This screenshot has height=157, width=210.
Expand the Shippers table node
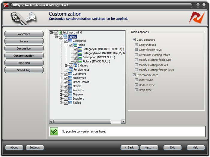point(61,94)
